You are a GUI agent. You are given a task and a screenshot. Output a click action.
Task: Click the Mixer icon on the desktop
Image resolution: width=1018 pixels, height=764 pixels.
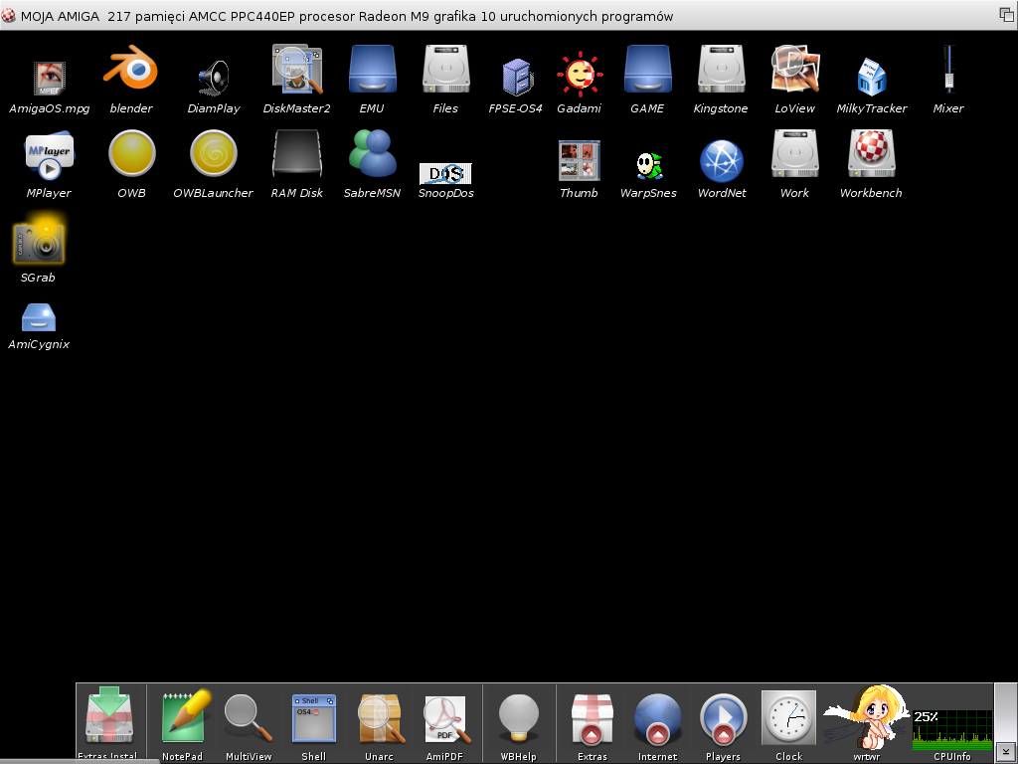tap(948, 70)
